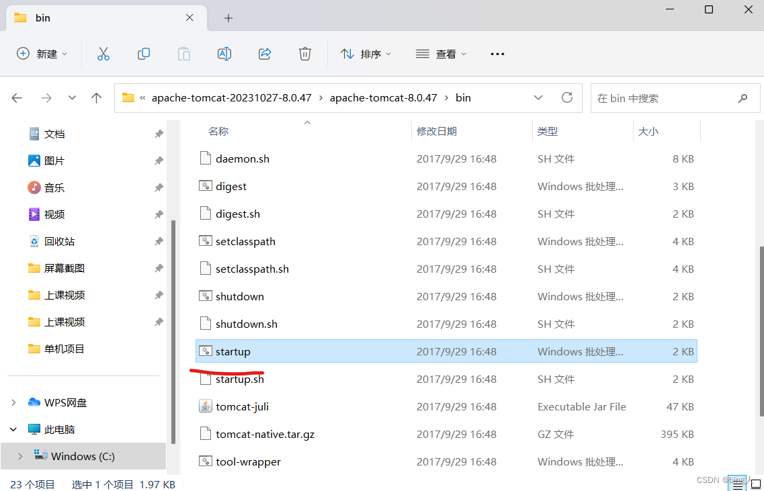The width and height of the screenshot is (764, 491).
Task: Go up one folder level
Action: [x=97, y=98]
